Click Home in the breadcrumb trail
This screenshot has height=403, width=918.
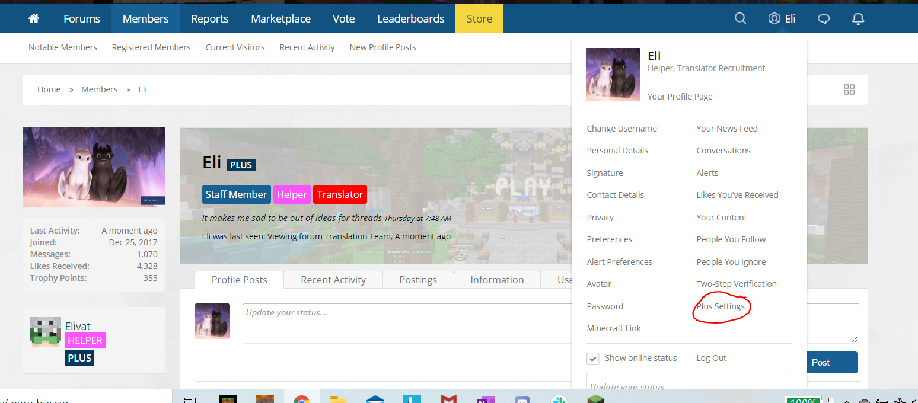point(49,89)
